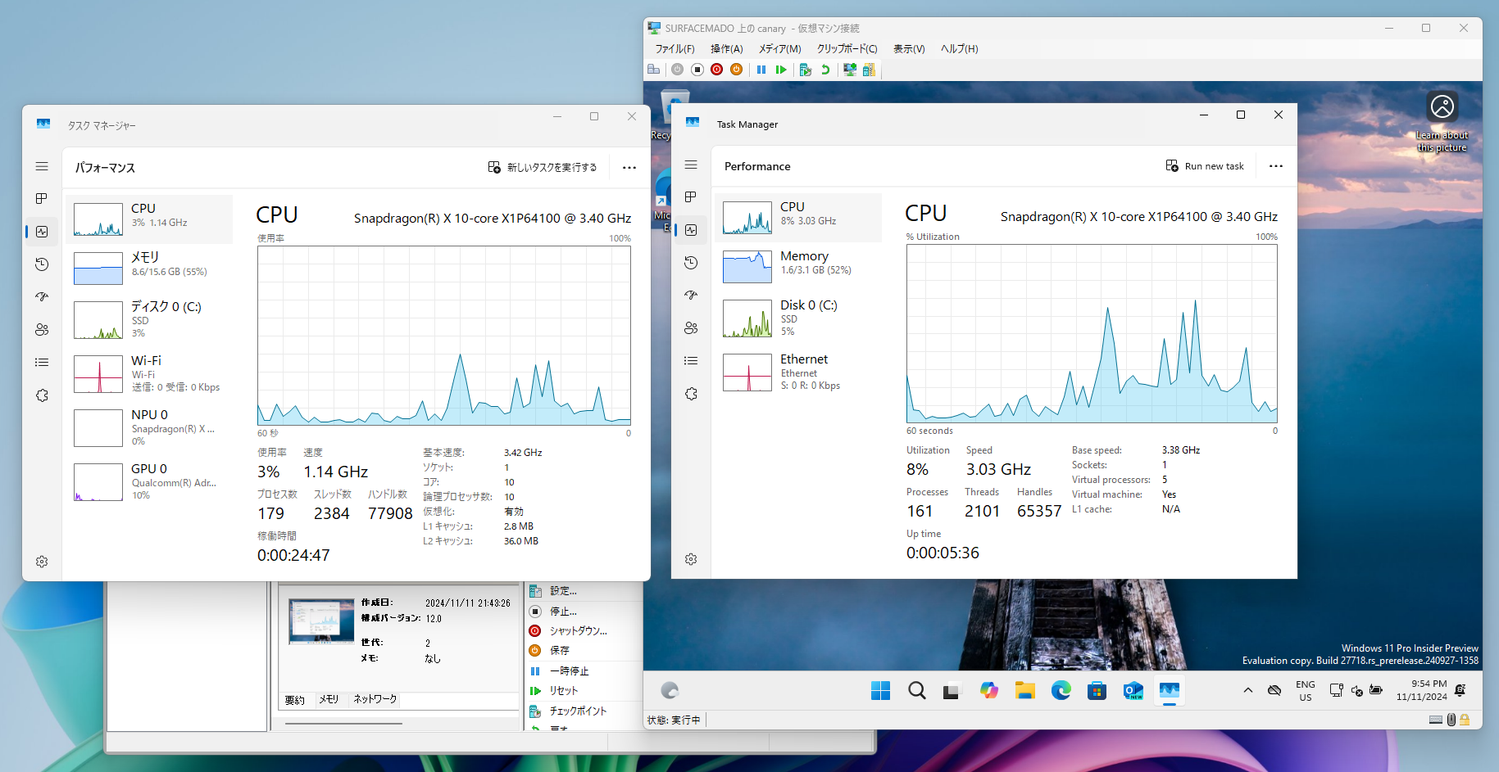The image size is (1499, 772).
Task: Click the green Revert arrow in VM toolbar
Action: tap(825, 70)
